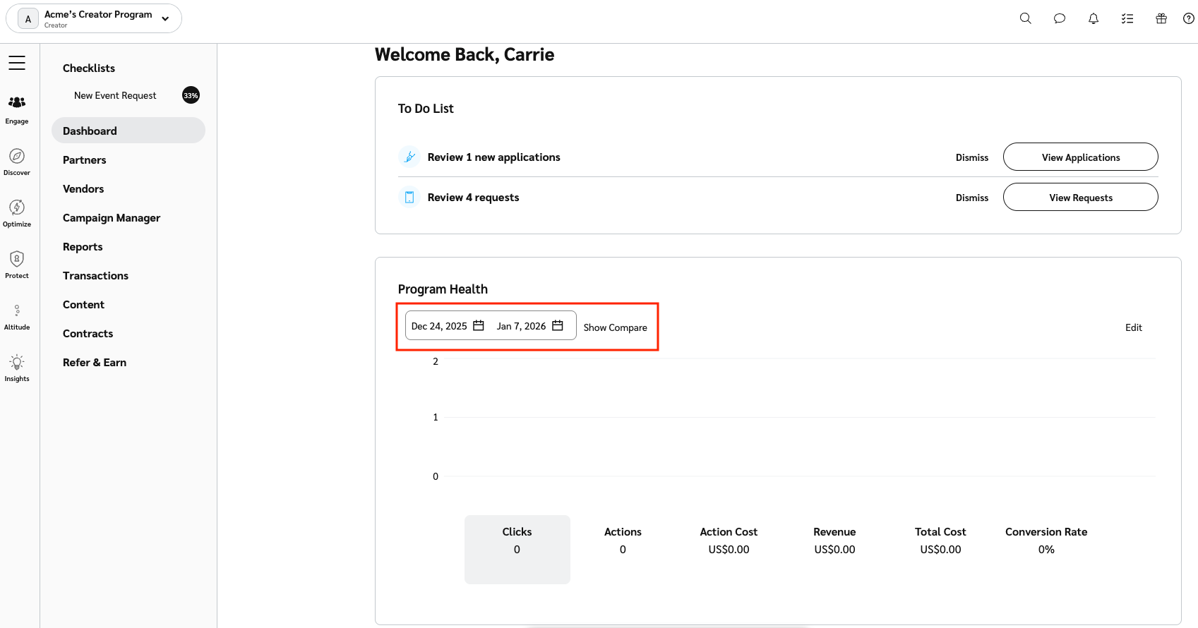This screenshot has height=628, width=1198.
Task: Click the View Applications button
Action: click(x=1080, y=157)
